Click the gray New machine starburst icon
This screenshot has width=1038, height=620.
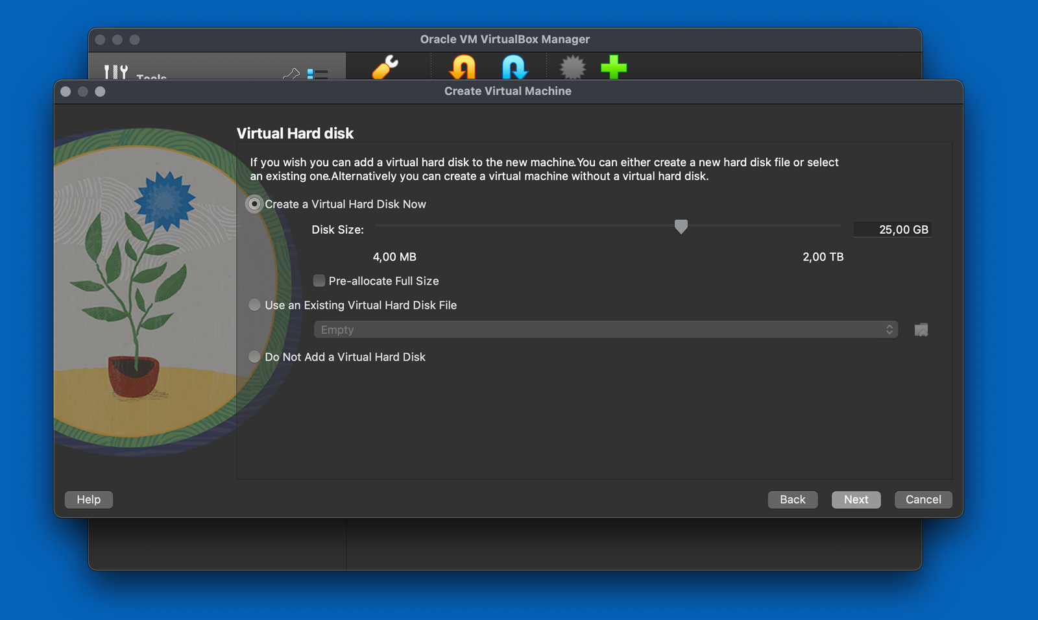click(572, 68)
